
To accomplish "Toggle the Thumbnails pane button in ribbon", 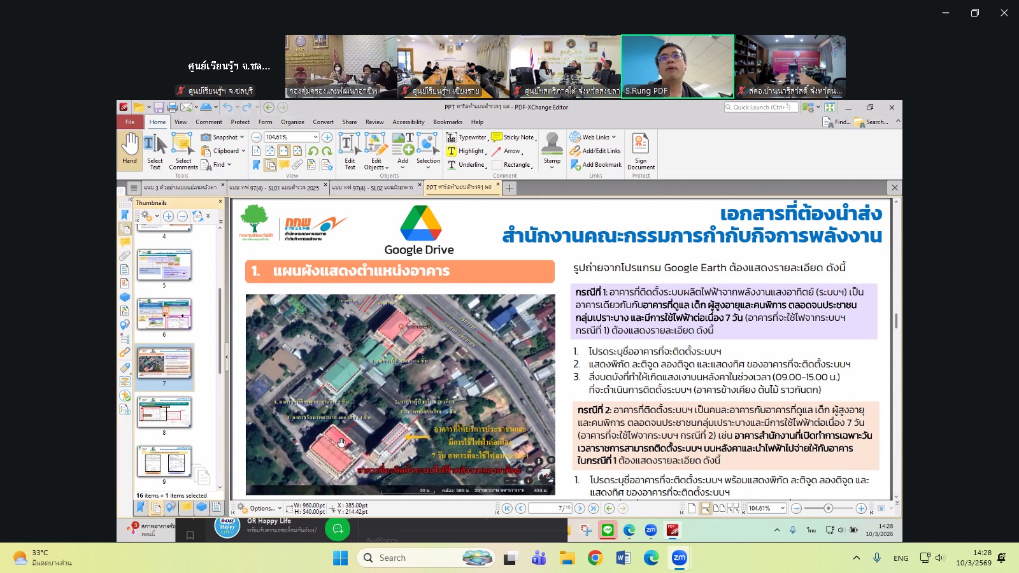I will 270,165.
